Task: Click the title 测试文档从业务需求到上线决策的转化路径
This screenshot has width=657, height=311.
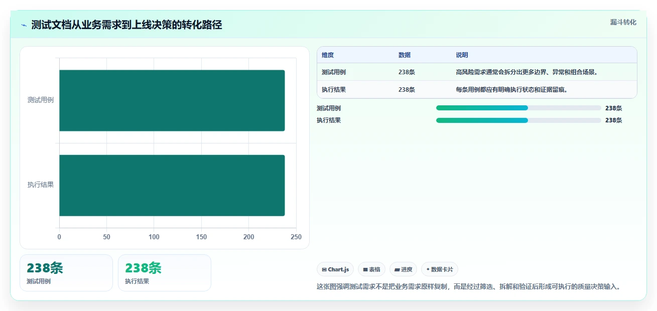Action: [126, 25]
